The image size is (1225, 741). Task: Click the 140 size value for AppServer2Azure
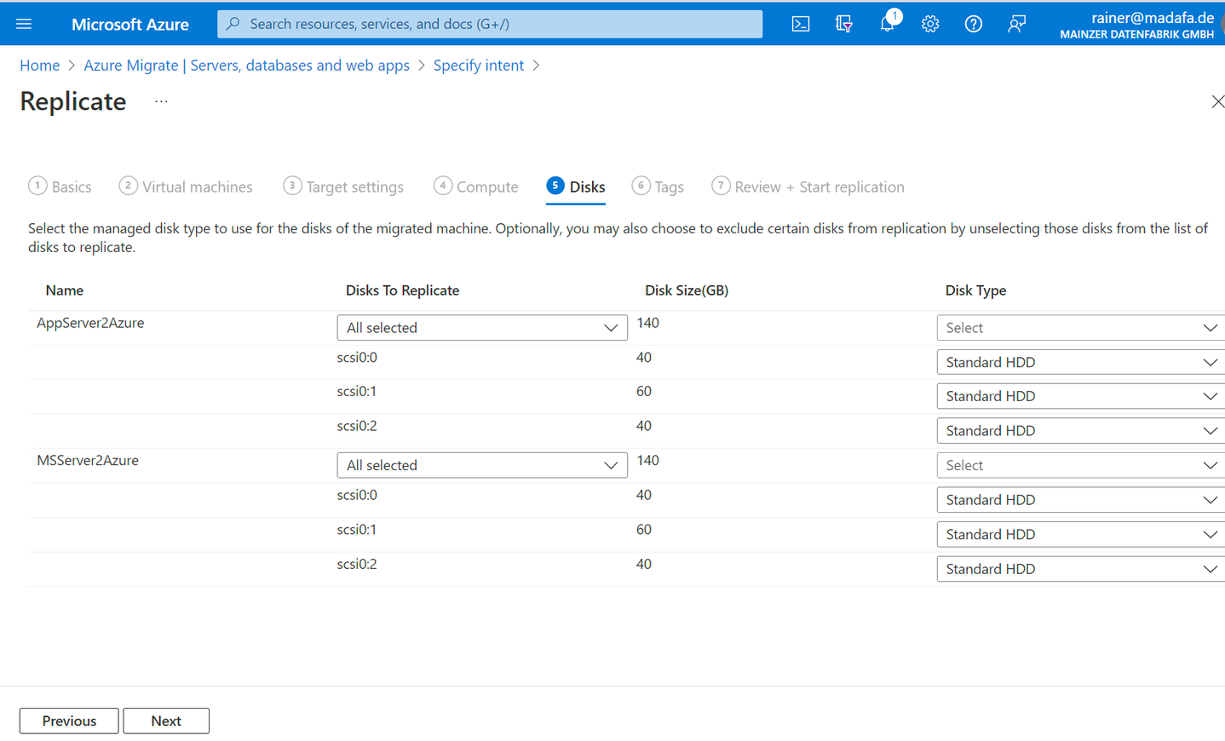[x=648, y=323]
